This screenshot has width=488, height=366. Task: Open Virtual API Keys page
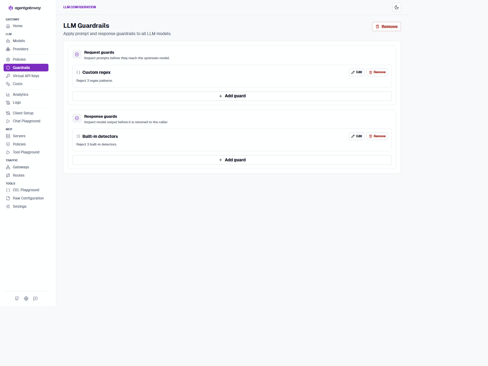26,76
